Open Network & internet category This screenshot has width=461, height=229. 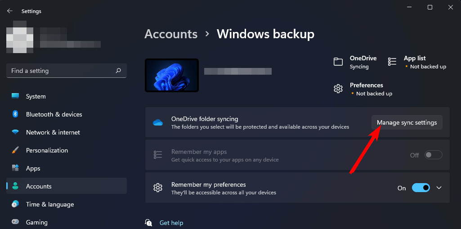pyautogui.click(x=67, y=132)
